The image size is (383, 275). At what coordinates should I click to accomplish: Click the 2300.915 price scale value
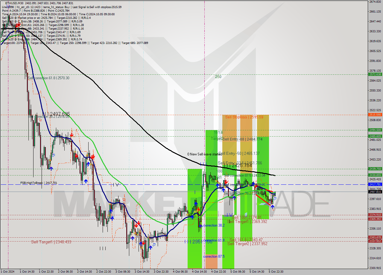pos(375,268)
